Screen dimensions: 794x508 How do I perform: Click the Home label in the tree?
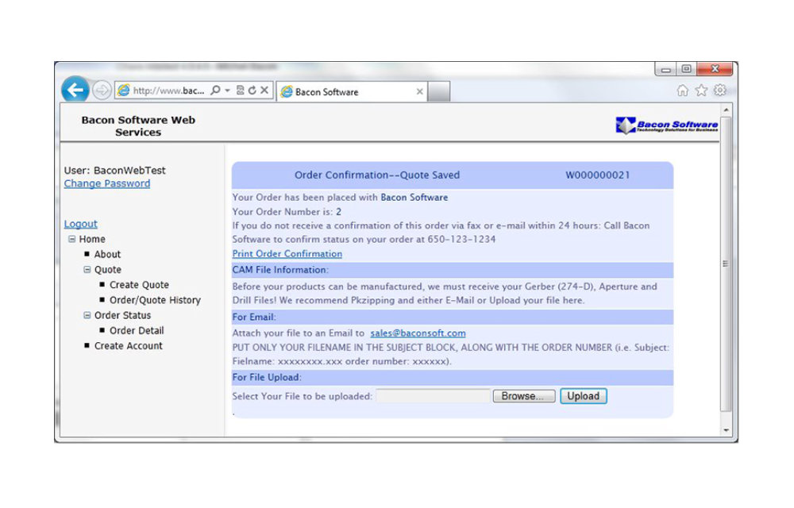click(92, 239)
